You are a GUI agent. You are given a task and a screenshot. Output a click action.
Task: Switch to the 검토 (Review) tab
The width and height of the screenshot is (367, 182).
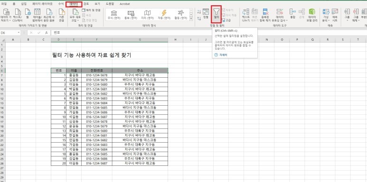[x=86, y=4]
